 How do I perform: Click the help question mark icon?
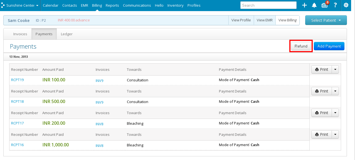335,5
